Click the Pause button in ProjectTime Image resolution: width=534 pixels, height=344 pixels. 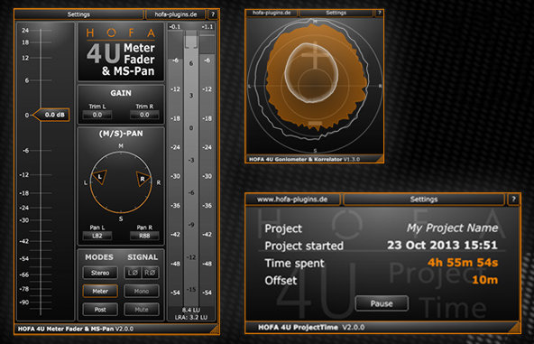pos(382,303)
